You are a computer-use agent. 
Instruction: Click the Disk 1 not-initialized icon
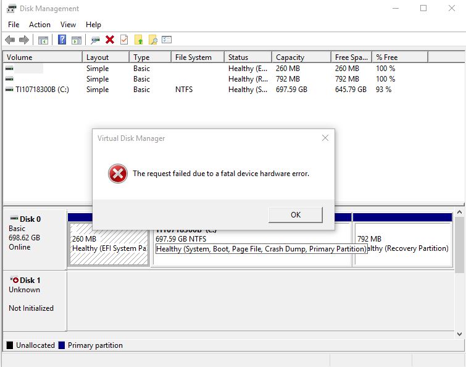pyautogui.click(x=14, y=280)
